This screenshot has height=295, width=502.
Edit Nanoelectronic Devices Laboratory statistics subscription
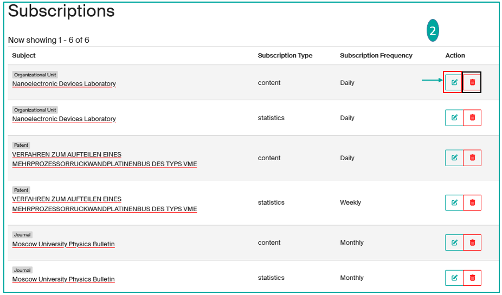pos(454,117)
